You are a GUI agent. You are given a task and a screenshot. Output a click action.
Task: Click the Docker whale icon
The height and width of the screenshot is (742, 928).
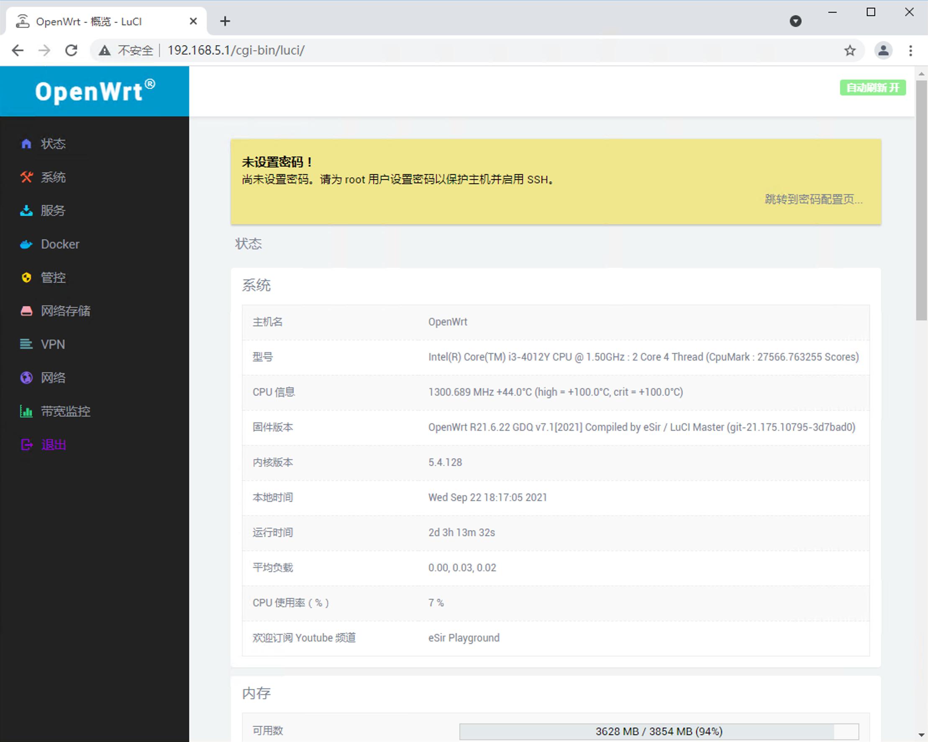click(x=26, y=244)
